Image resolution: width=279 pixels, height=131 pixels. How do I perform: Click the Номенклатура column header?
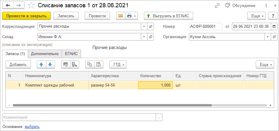pos(56,76)
